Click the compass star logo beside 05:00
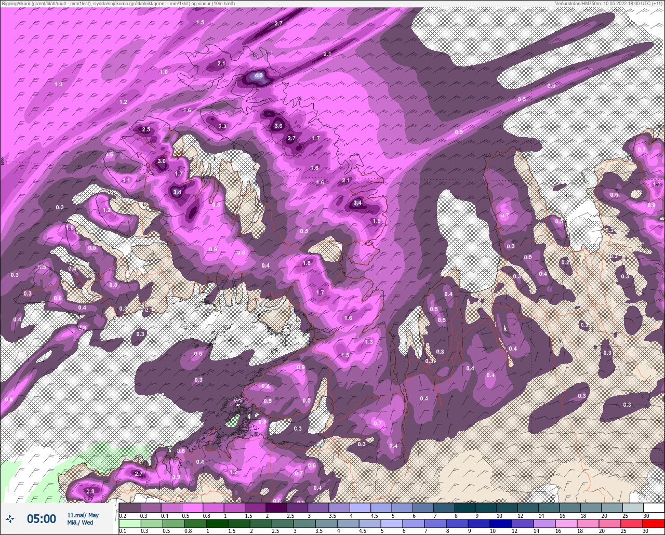Screen dimensions: 665x535 (x=10, y=518)
